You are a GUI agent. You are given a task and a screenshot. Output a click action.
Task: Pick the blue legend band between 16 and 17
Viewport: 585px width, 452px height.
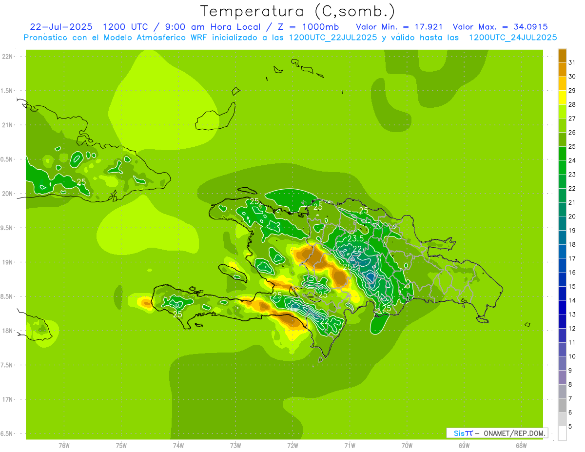pyautogui.click(x=562, y=265)
